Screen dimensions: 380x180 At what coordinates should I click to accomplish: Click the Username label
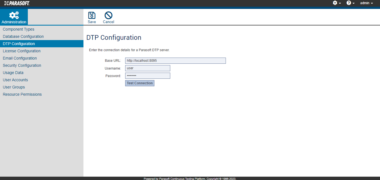(x=113, y=68)
